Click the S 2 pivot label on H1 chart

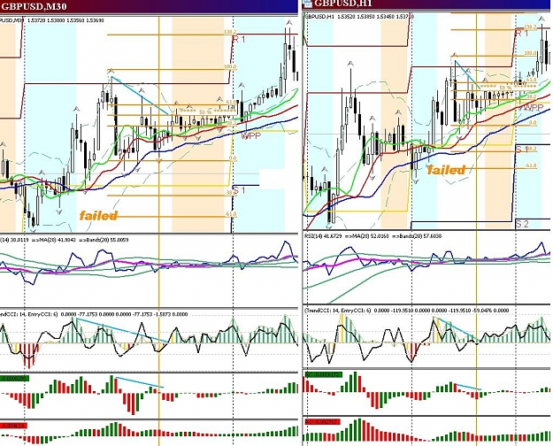[522, 224]
